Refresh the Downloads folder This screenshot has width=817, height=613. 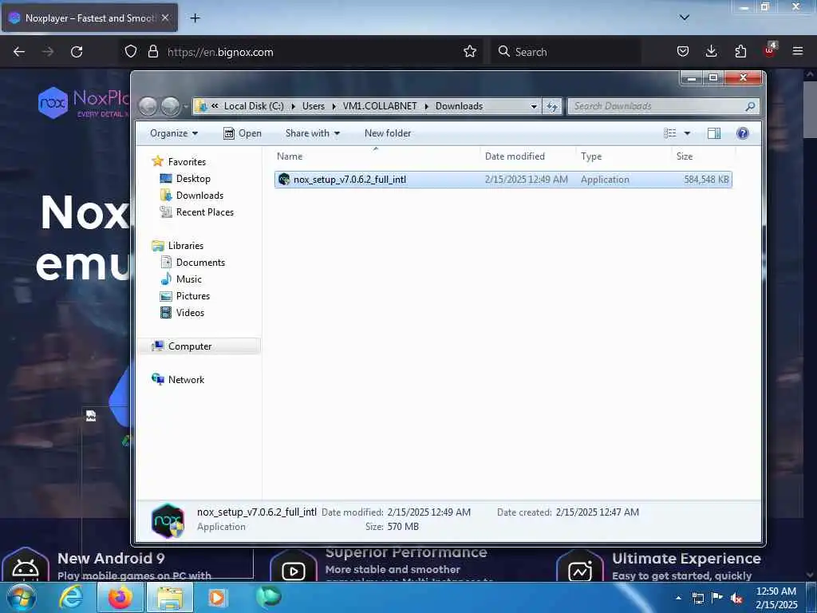coord(552,106)
